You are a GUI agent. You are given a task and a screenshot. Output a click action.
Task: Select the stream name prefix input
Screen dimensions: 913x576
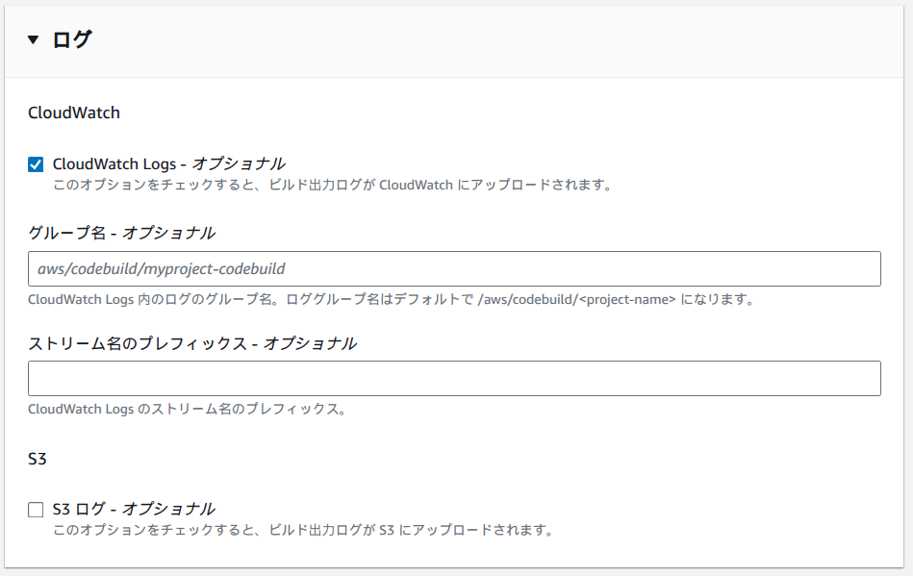(x=452, y=378)
